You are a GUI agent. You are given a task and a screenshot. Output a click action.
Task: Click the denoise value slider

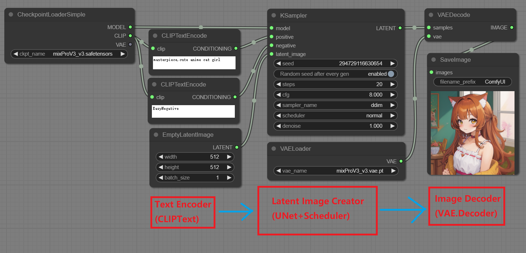pos(335,126)
